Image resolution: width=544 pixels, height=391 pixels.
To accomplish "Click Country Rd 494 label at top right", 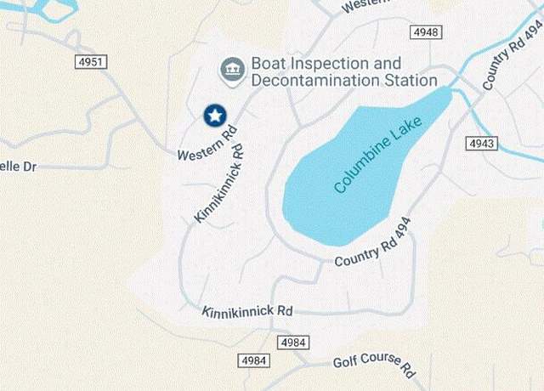I will (513, 54).
